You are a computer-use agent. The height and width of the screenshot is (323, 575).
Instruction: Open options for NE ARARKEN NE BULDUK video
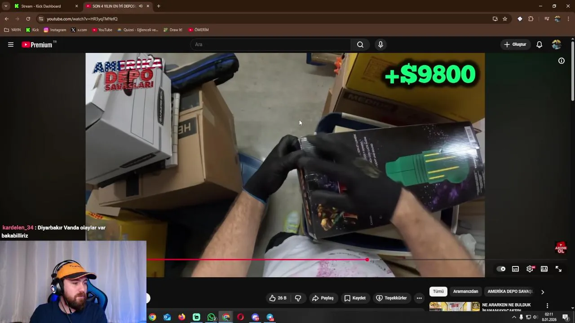tap(547, 306)
